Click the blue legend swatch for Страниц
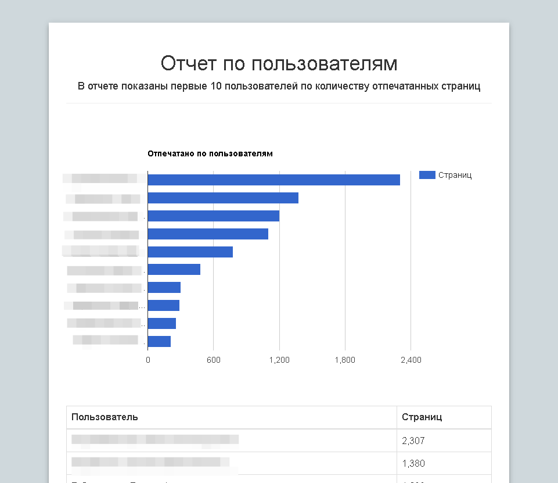The height and width of the screenshot is (483, 558). point(427,175)
